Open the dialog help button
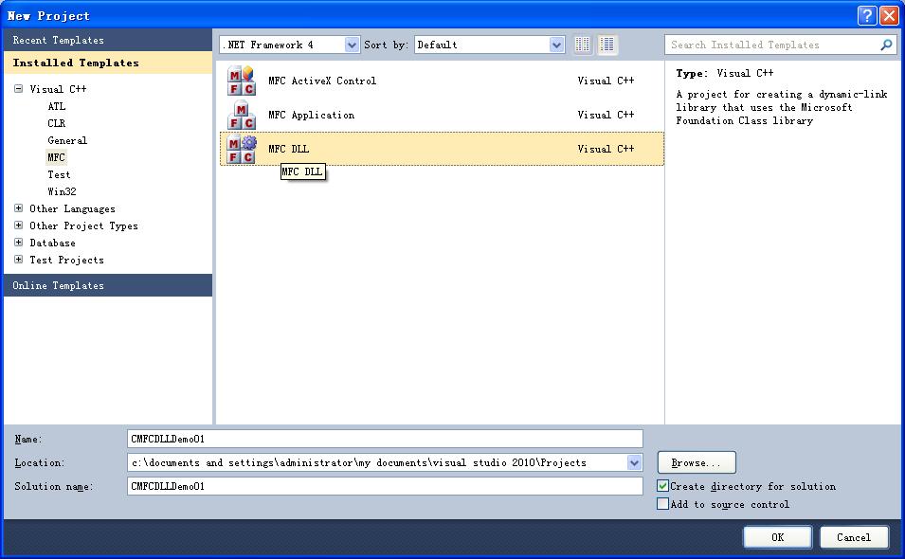The width and height of the screenshot is (905, 559). (x=867, y=15)
